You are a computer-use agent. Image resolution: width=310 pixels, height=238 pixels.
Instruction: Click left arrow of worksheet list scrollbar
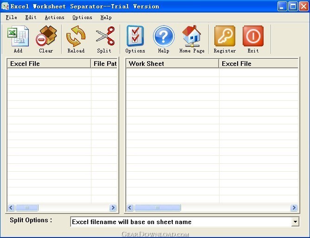coord(130,207)
